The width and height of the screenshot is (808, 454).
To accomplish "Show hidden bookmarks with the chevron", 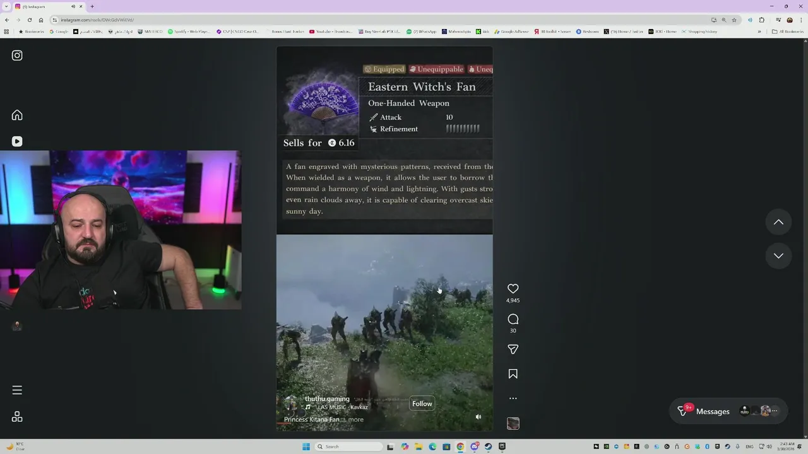I will click(x=759, y=32).
